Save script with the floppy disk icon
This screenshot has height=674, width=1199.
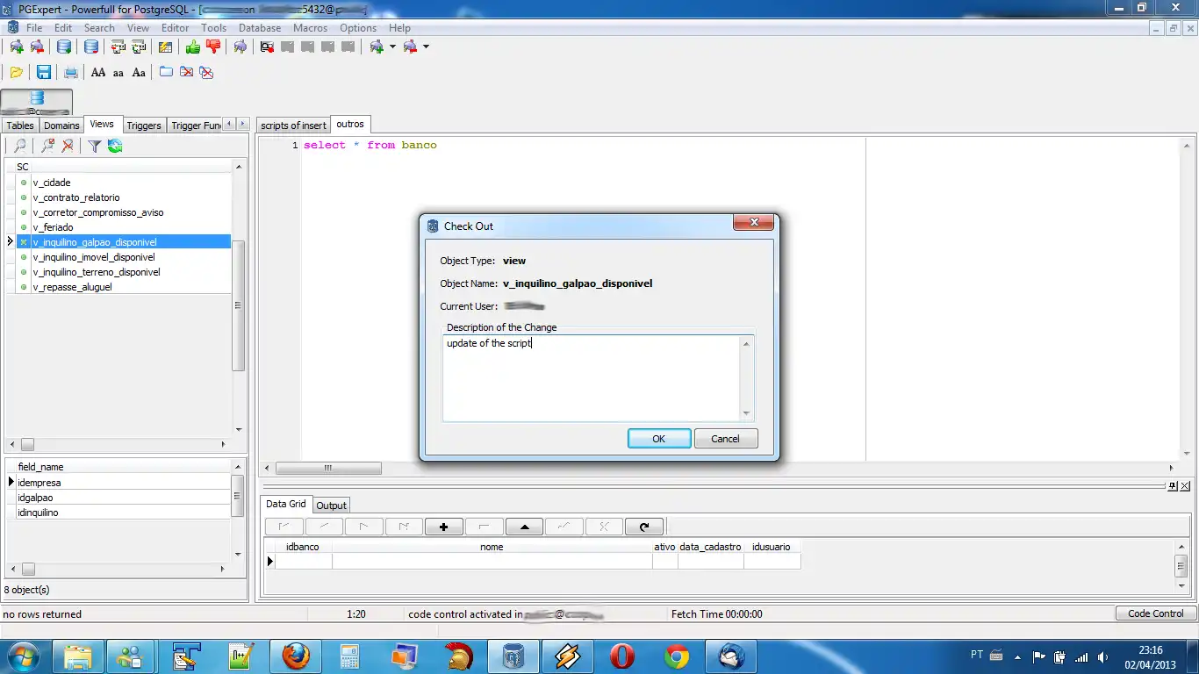click(43, 72)
